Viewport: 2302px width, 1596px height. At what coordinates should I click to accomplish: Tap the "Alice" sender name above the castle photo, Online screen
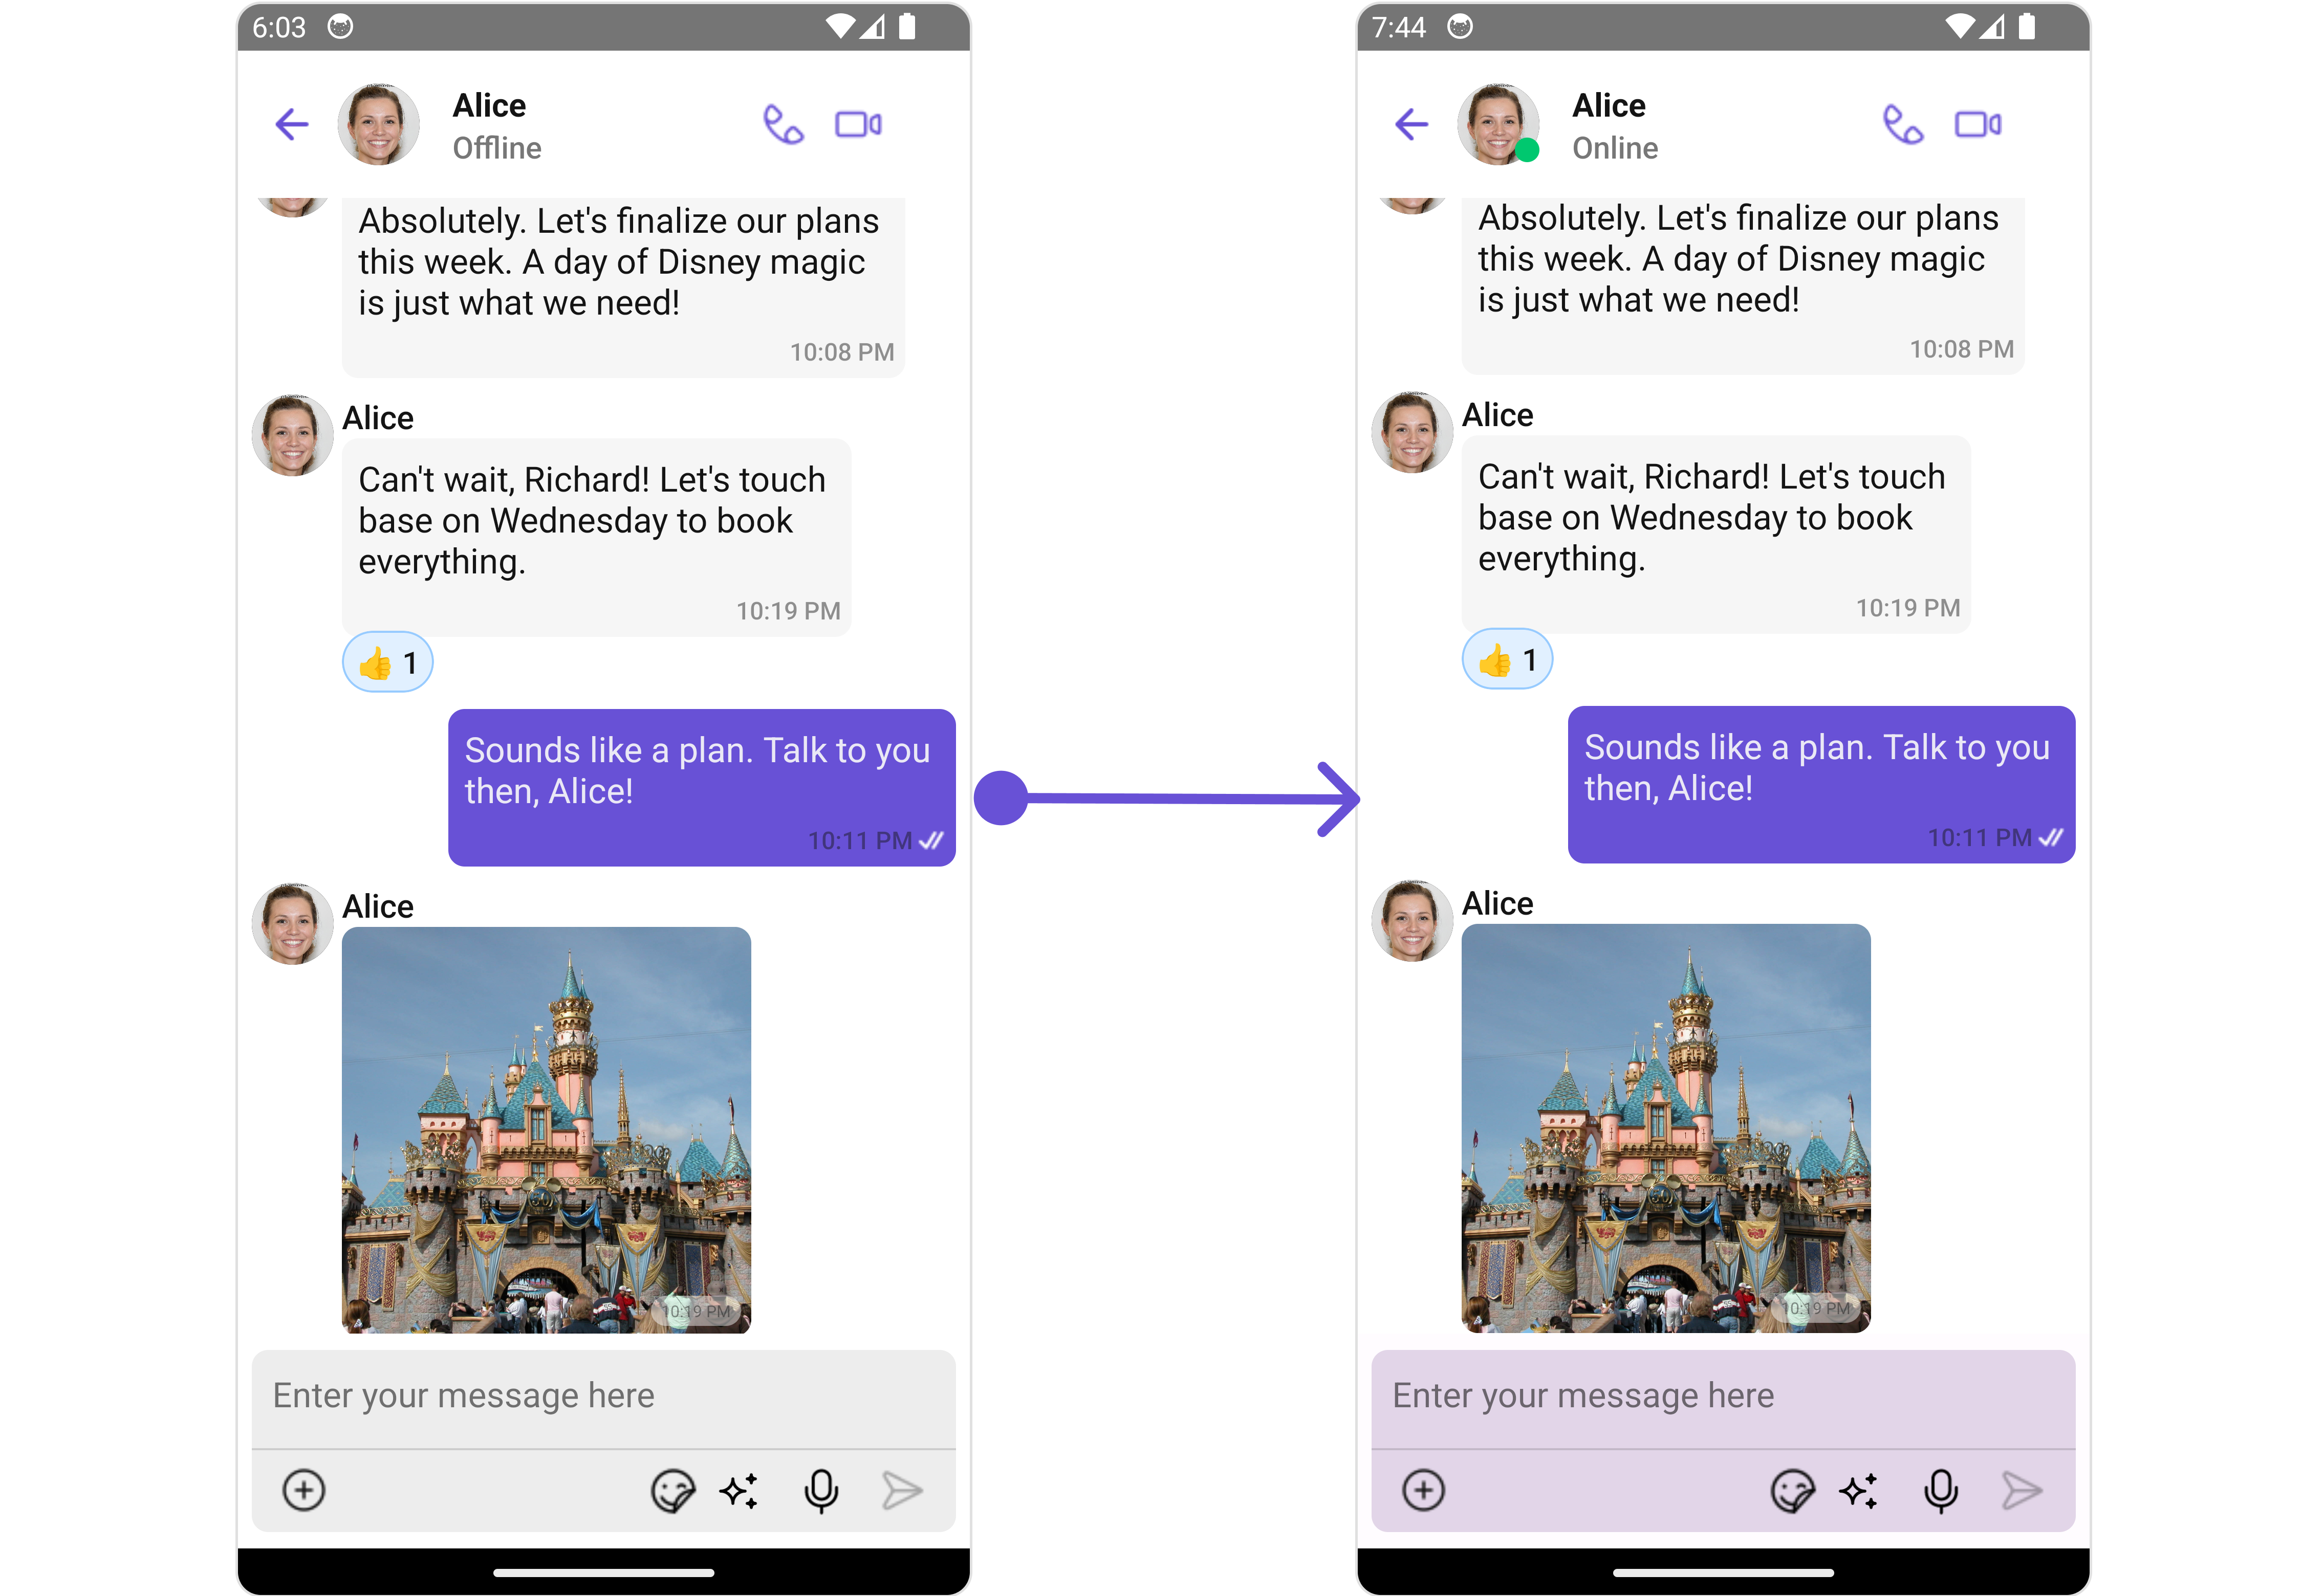click(1497, 903)
